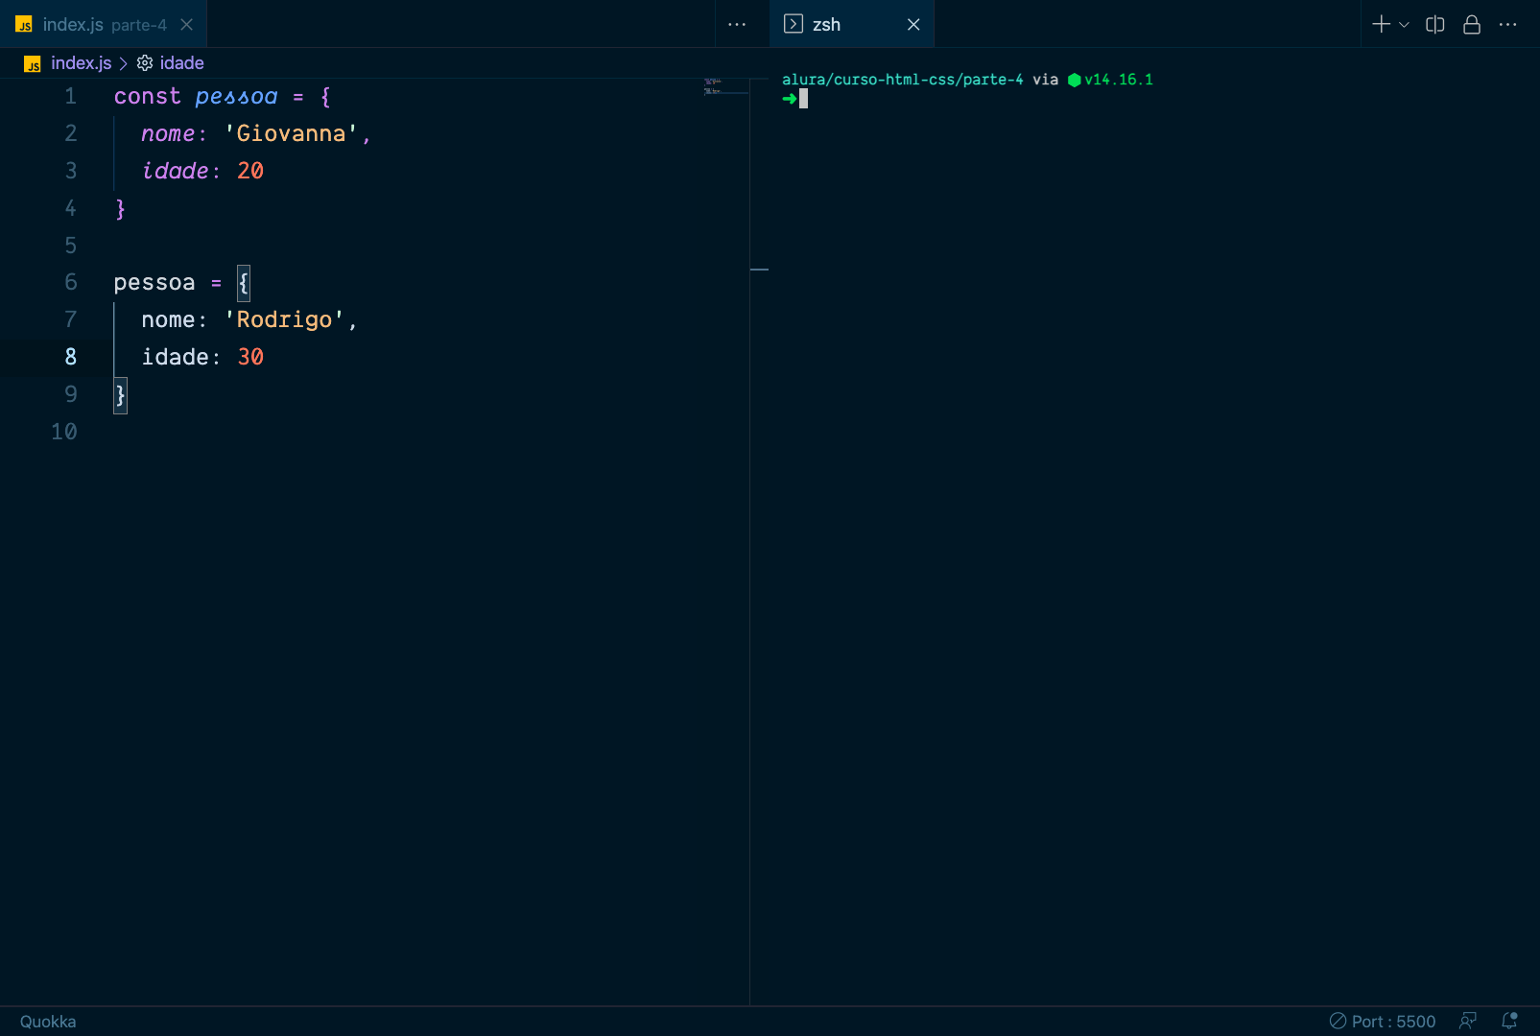This screenshot has height=1036, width=1540.
Task: Click the const keyword on line 1
Action: pyautogui.click(x=148, y=97)
